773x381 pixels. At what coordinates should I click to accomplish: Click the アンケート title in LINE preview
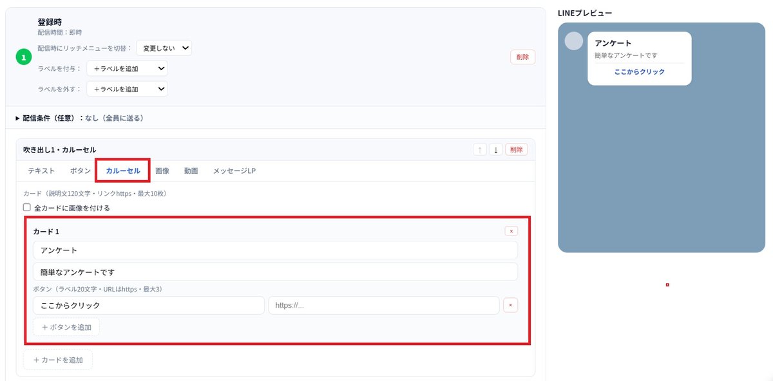(x=613, y=43)
